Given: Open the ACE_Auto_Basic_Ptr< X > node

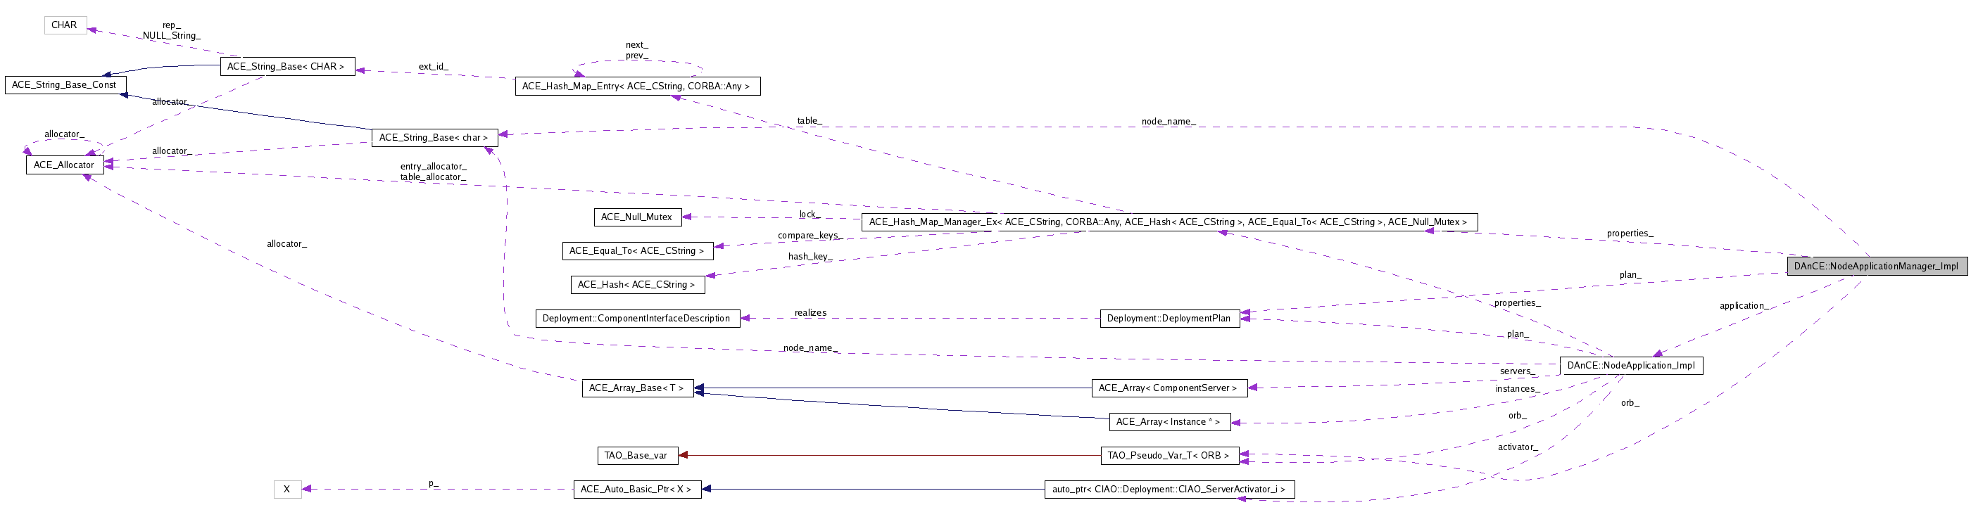Looking at the screenshot, I should click(x=637, y=489).
